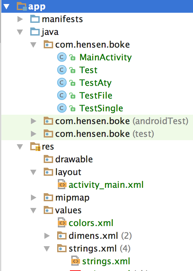Click the XML file icon beside activity_main.xml
The image size is (193, 271).
(x=62, y=184)
